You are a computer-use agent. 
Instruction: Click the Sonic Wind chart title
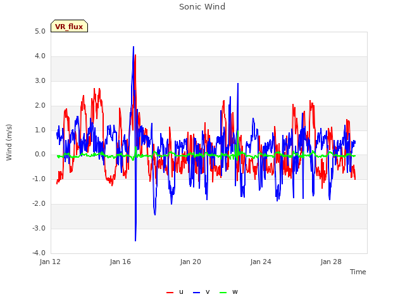[202, 7]
